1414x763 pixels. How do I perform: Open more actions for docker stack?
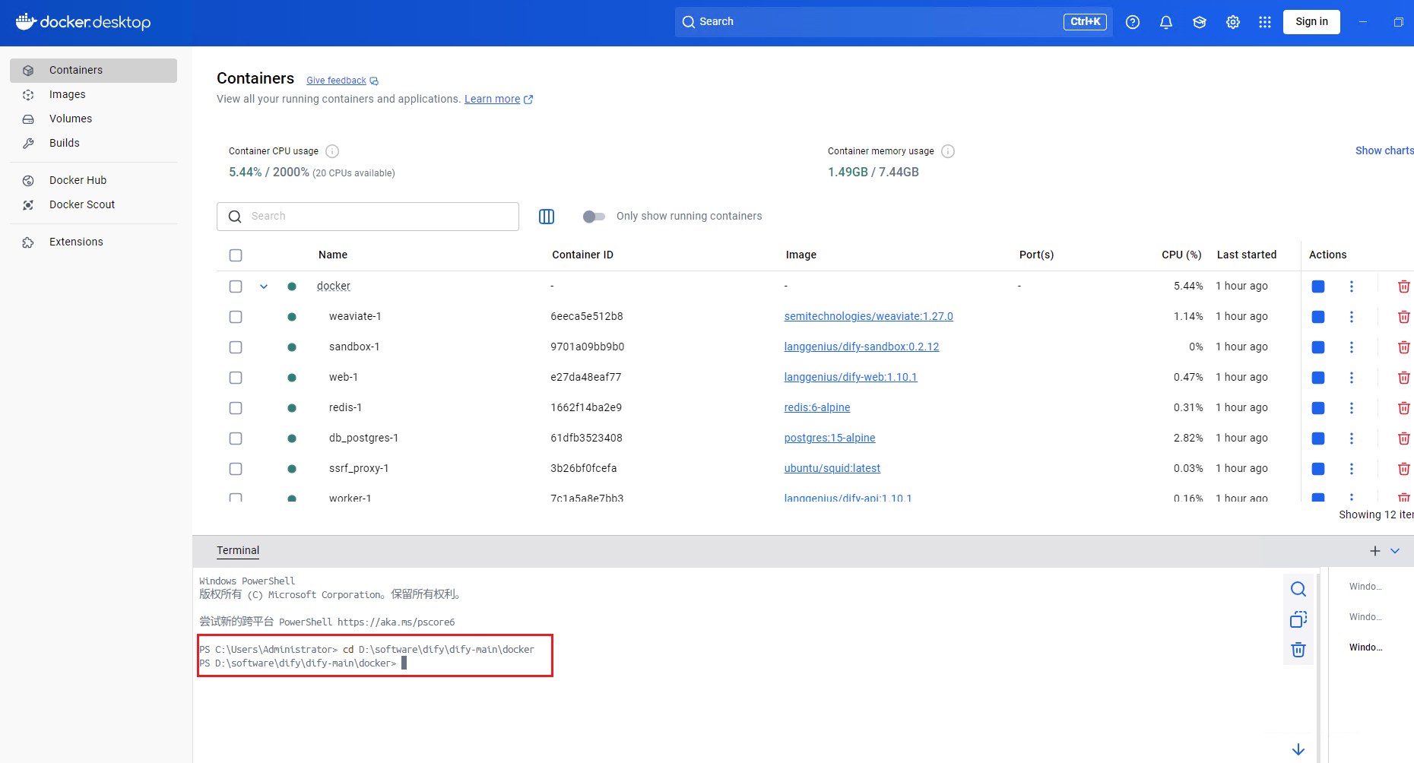pyautogui.click(x=1352, y=287)
